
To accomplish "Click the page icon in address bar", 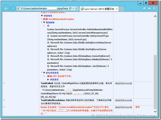I will coord(18,9).
